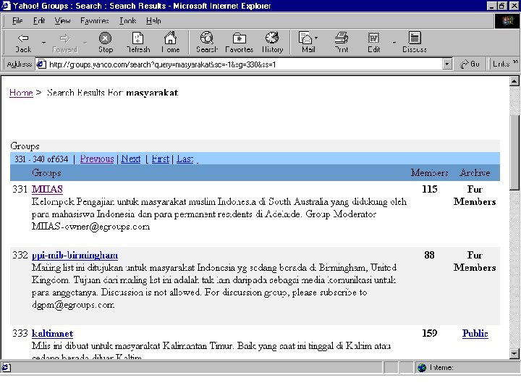Click the search term 'masyarakat' heading
The height and width of the screenshot is (391, 521).
pos(152,93)
